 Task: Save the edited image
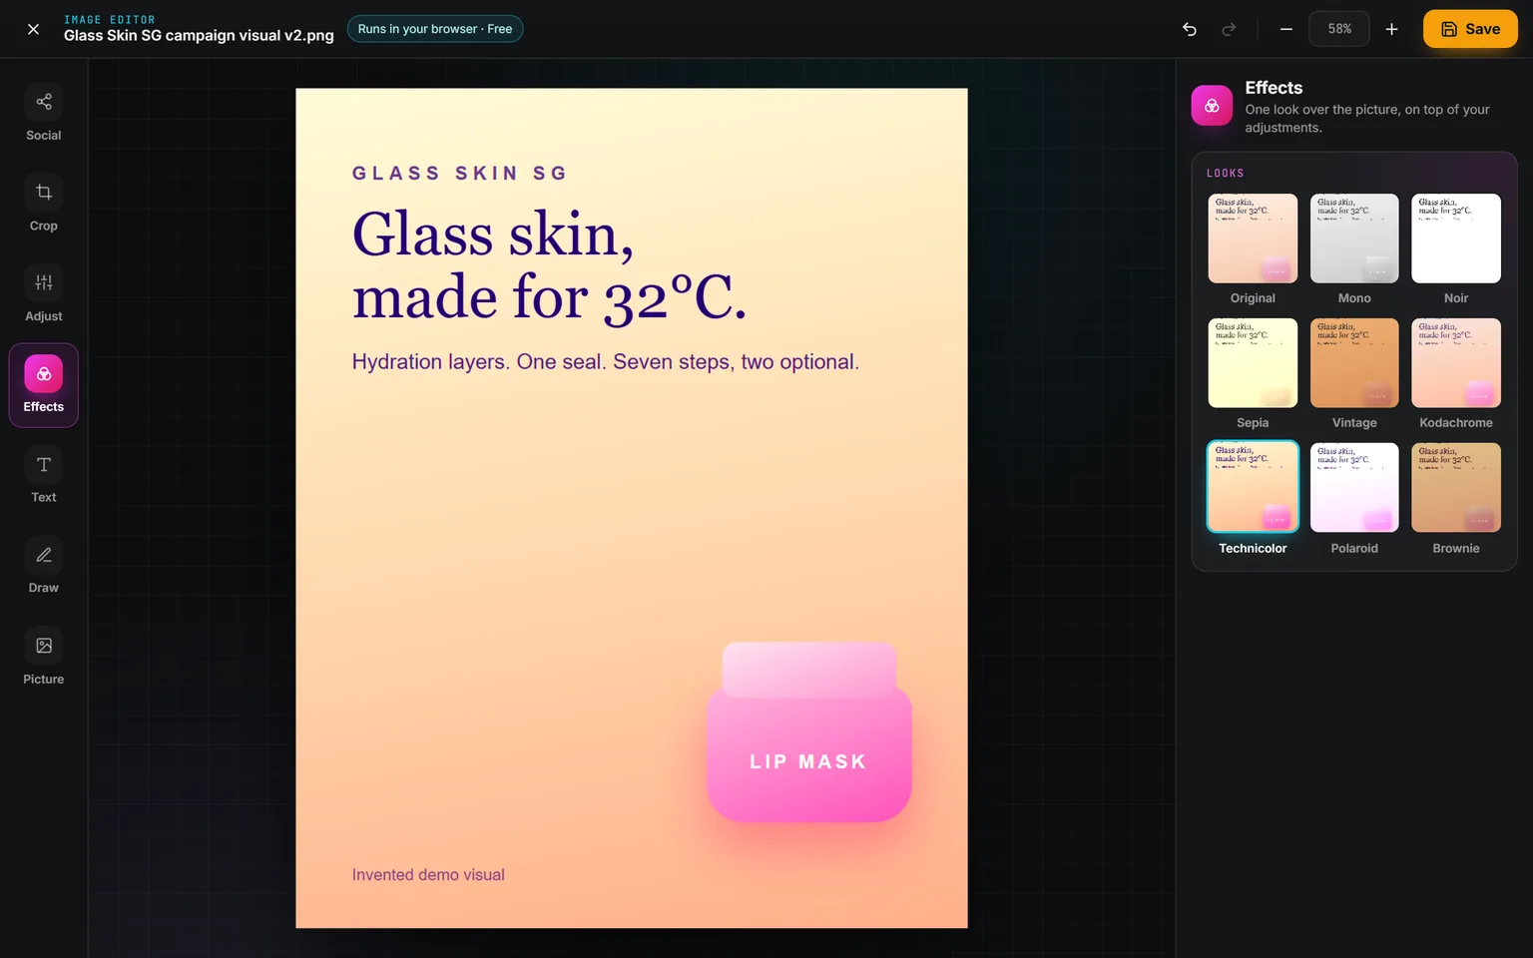1470,29
